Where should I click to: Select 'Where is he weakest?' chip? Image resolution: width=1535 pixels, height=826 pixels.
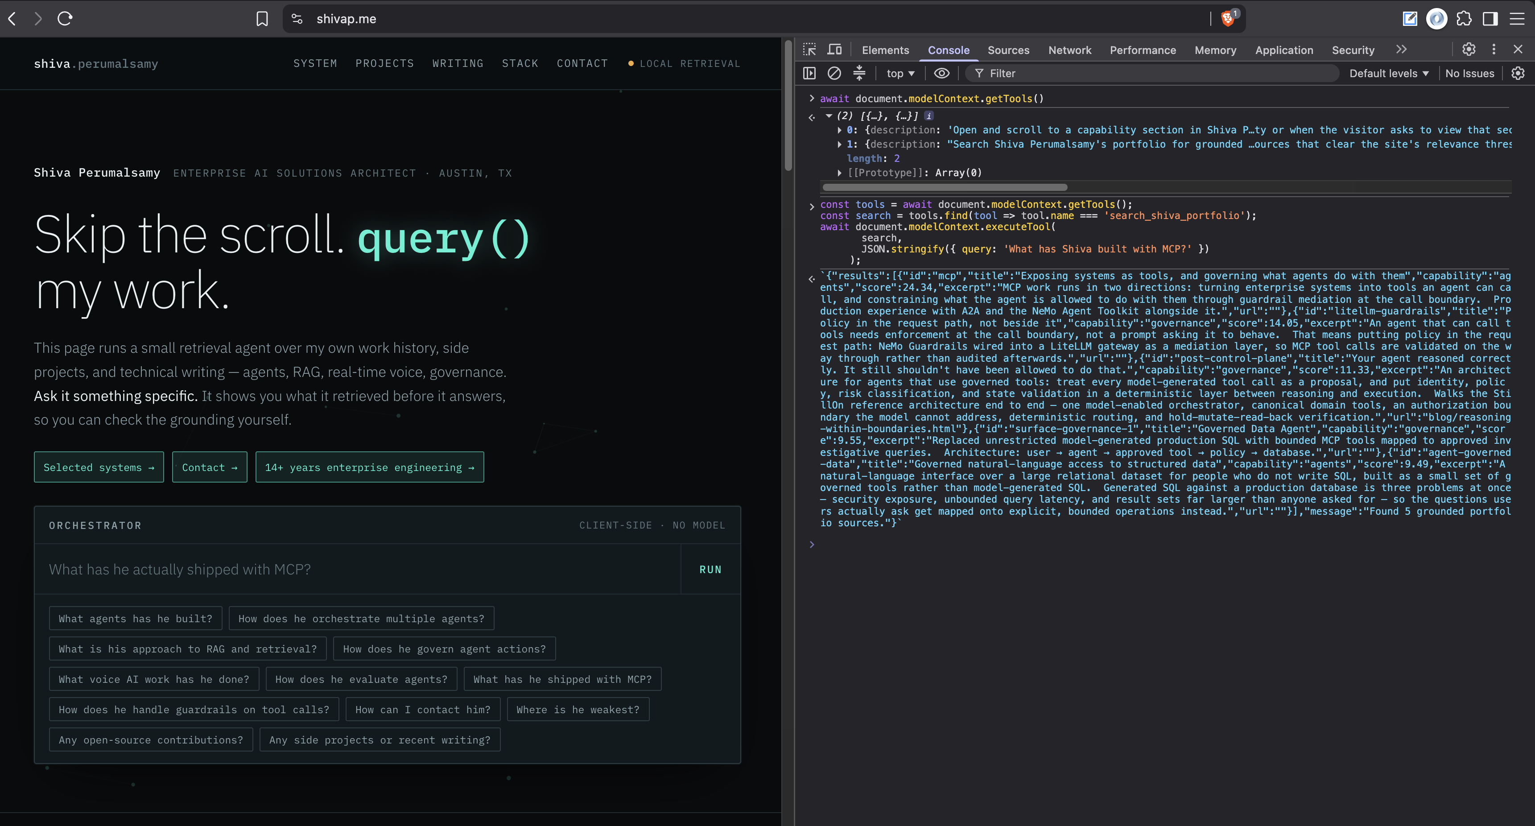578,709
